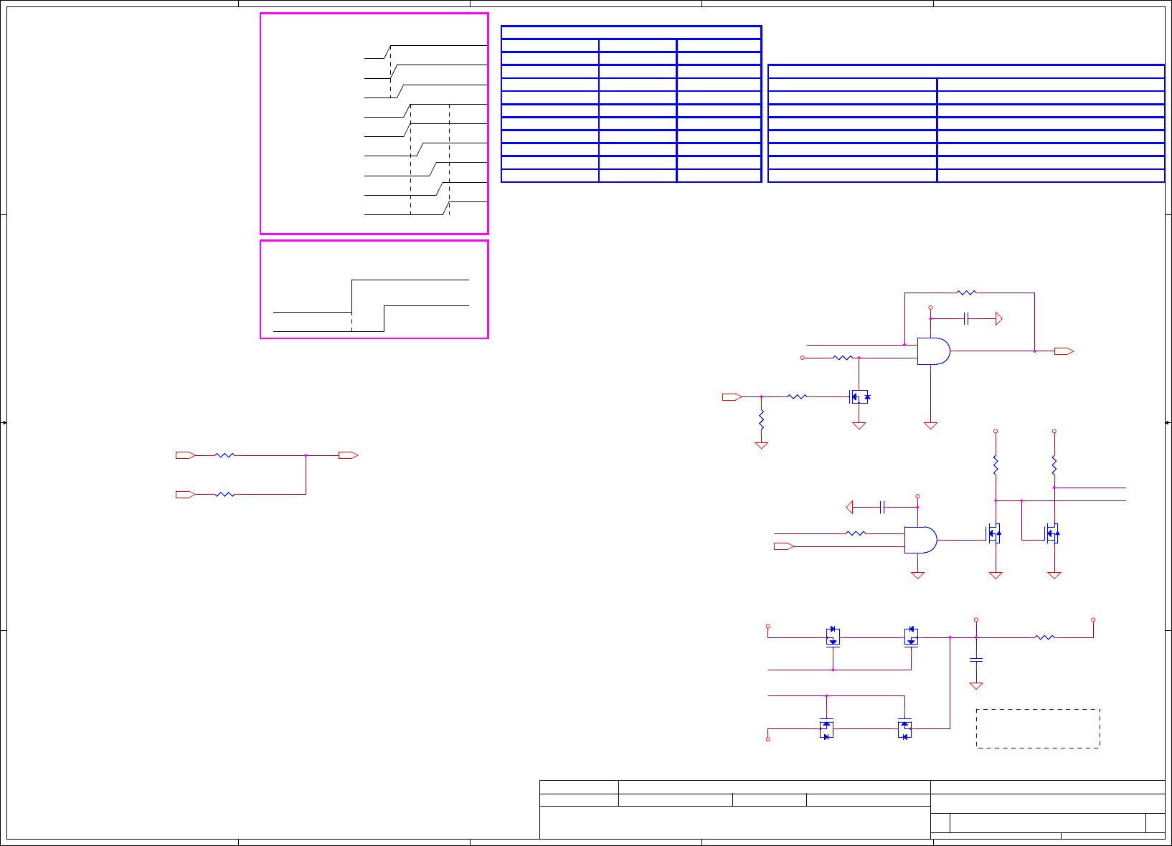Click the upper input port of the two-resistor merge circuit
1172x846 pixels.
pyautogui.click(x=186, y=455)
